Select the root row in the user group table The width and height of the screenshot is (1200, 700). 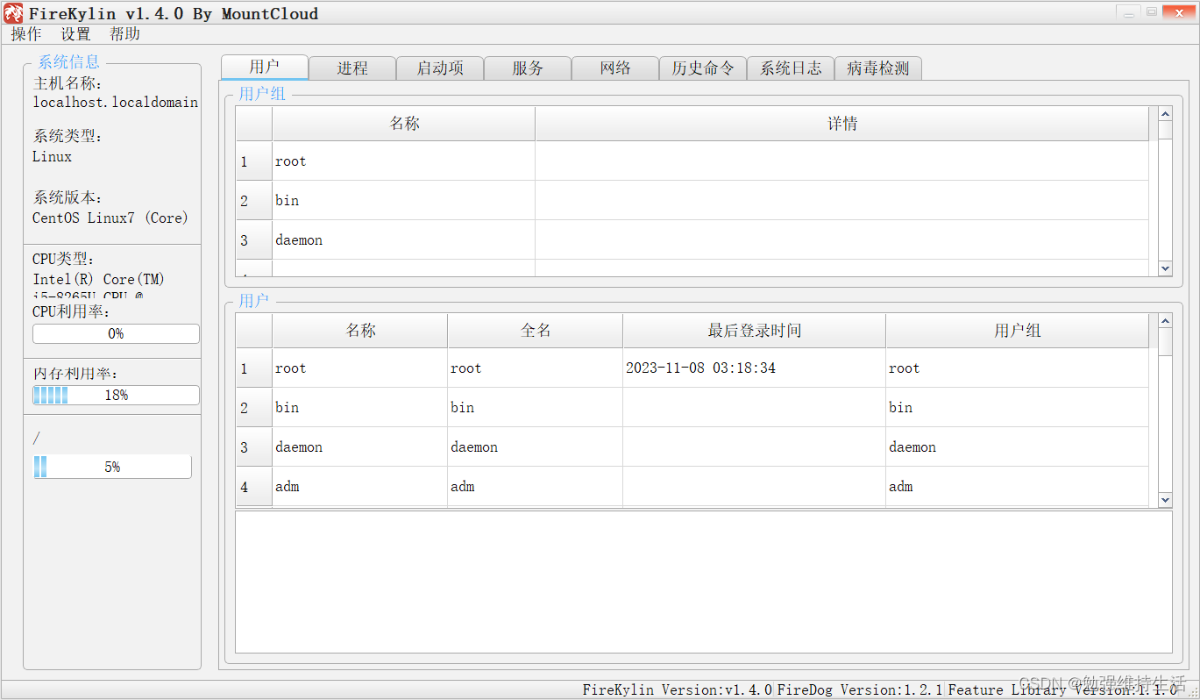[x=404, y=161]
